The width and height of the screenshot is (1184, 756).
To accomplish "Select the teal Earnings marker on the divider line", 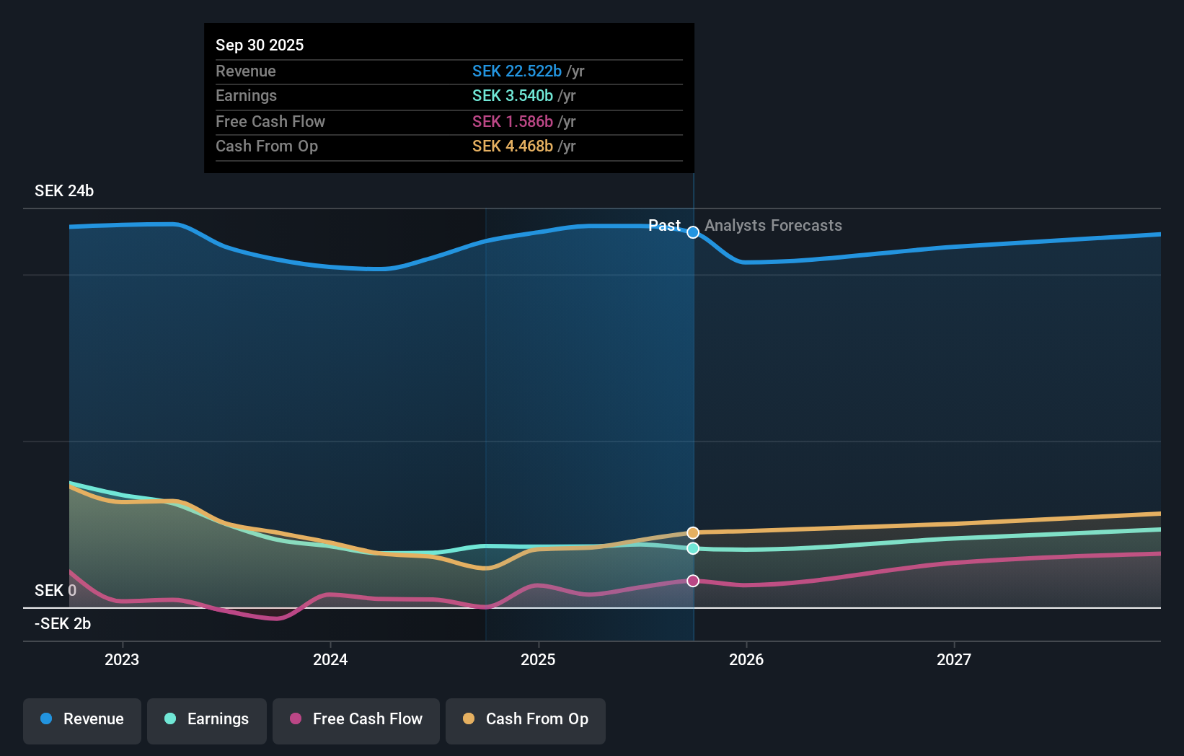I will click(x=693, y=548).
